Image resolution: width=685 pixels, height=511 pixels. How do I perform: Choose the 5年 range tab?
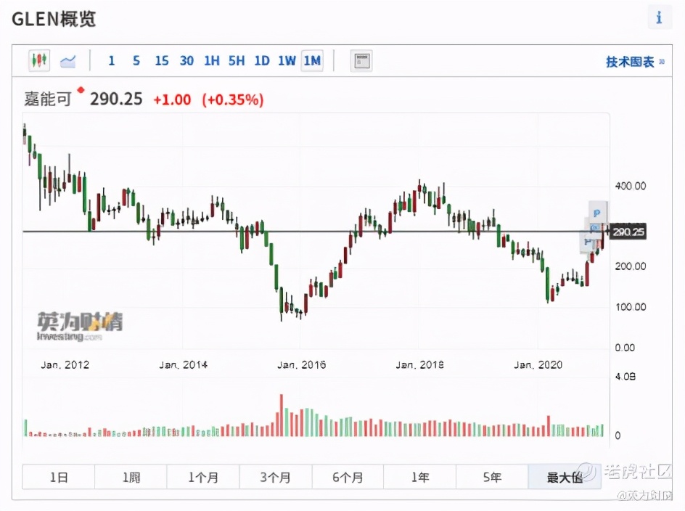pyautogui.click(x=492, y=477)
